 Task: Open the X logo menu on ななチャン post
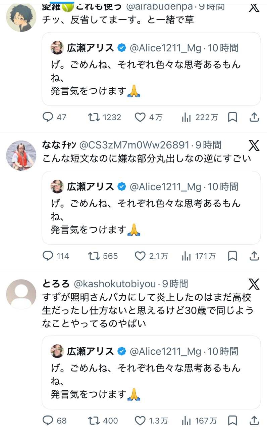(x=254, y=145)
